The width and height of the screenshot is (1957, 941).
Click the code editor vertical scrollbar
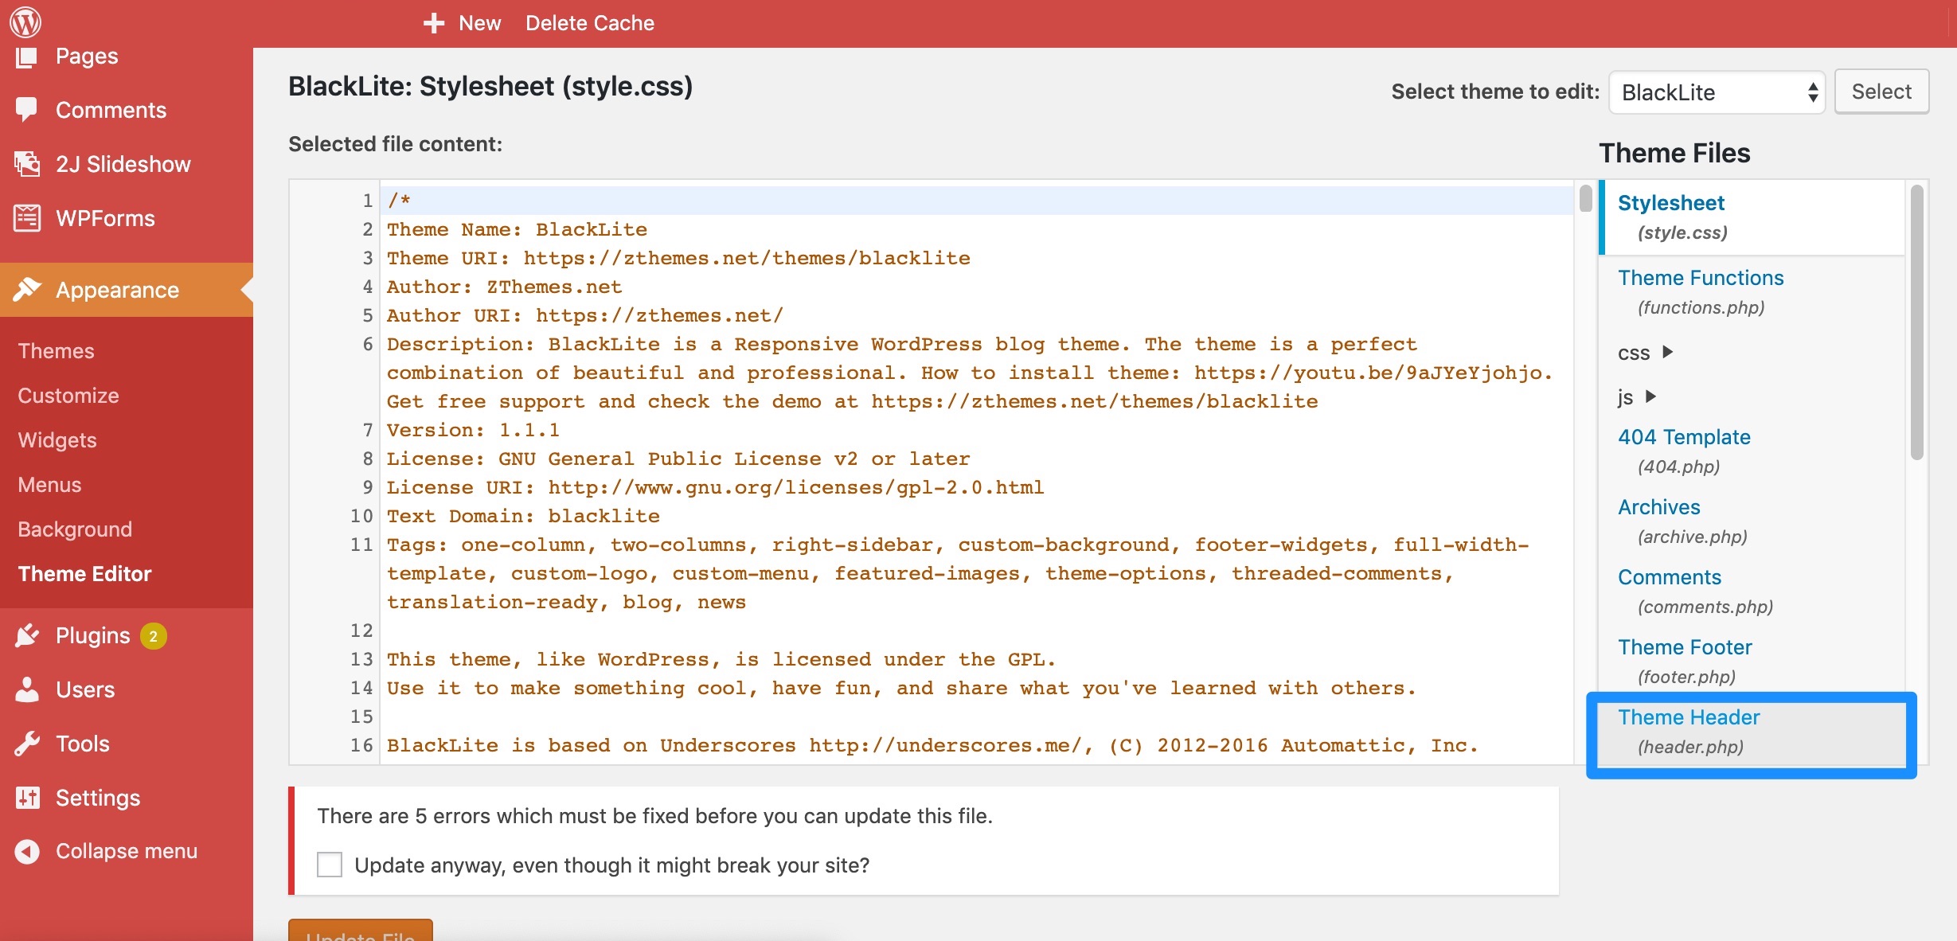(1585, 197)
